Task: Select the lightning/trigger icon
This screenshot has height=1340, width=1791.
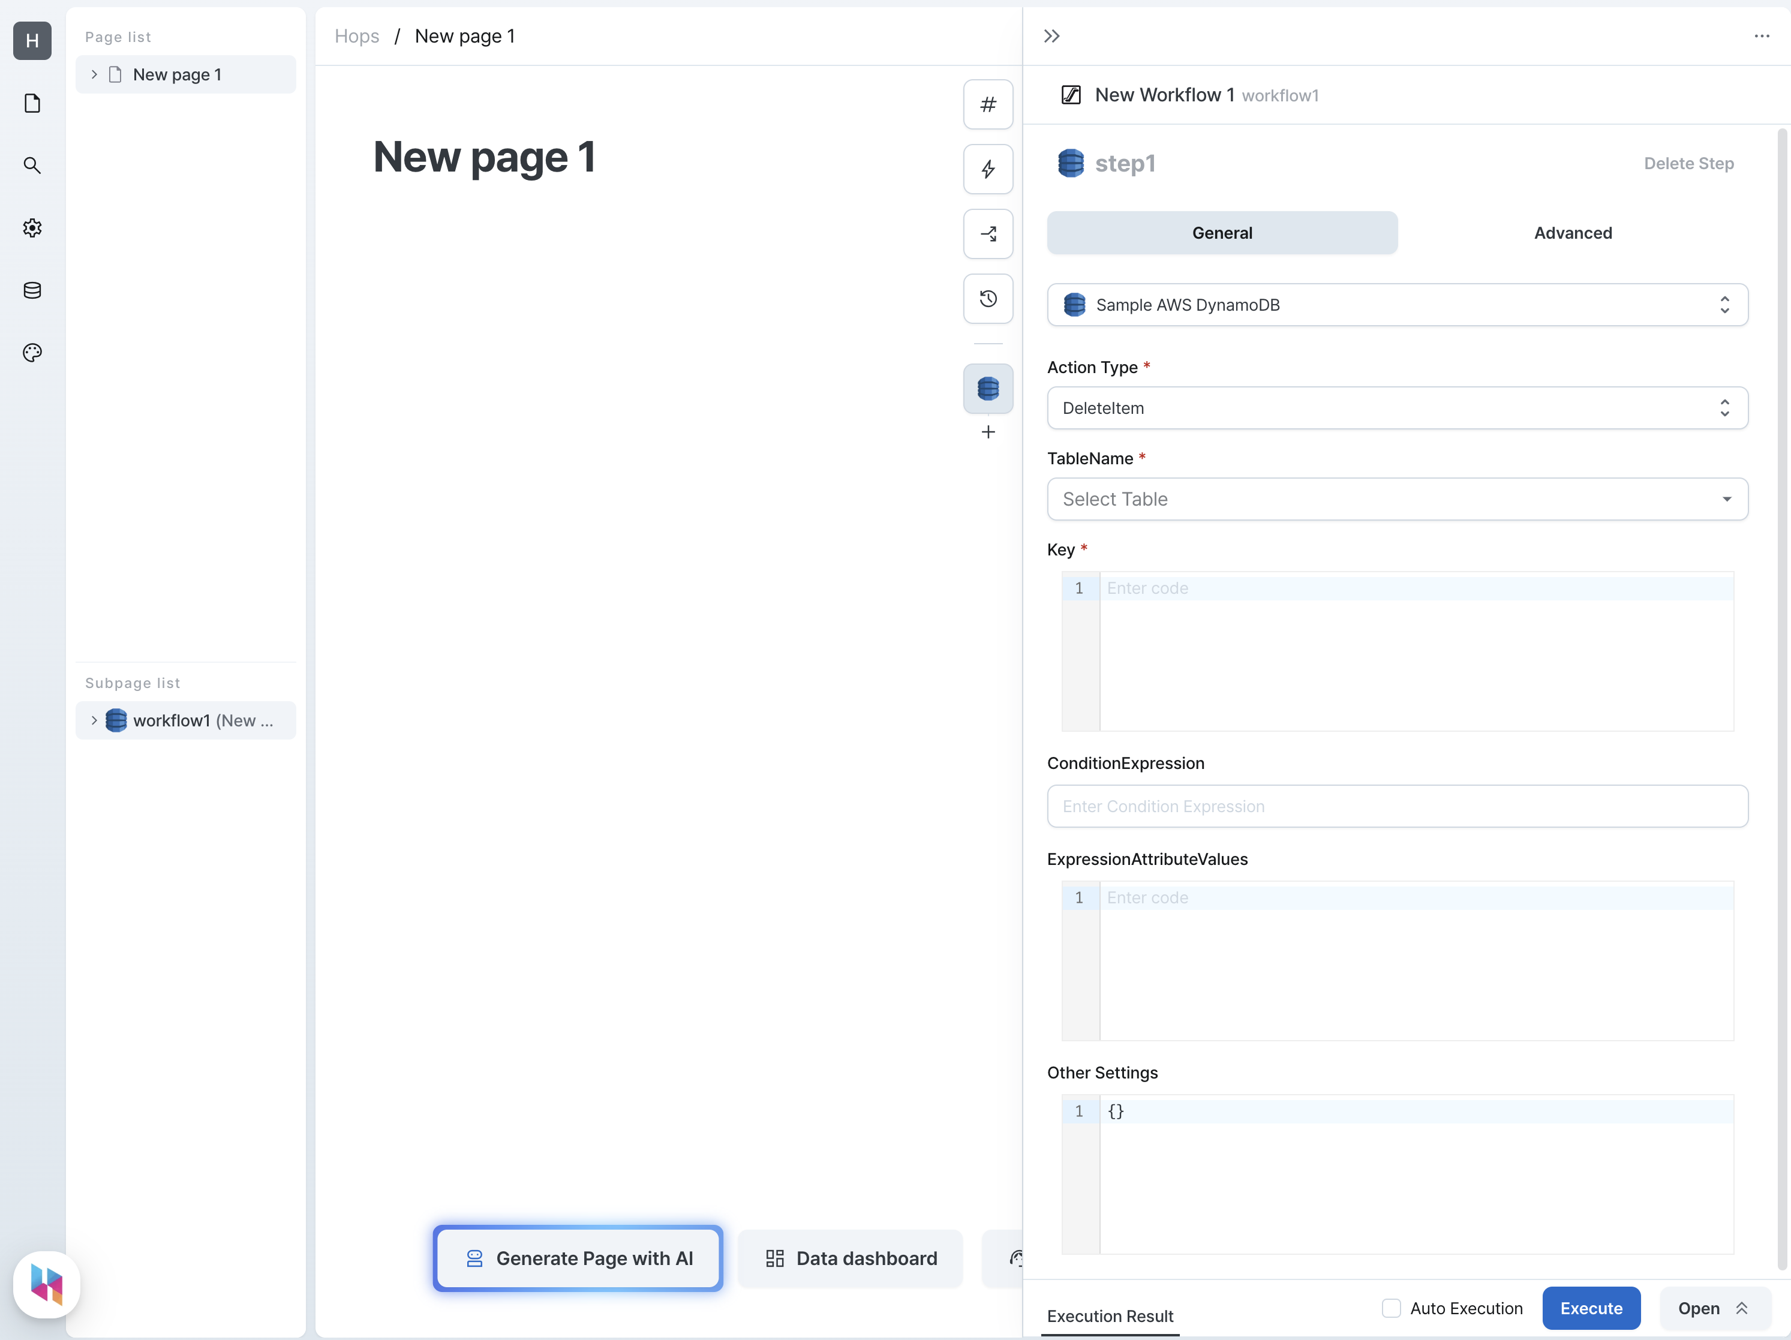Action: [988, 170]
